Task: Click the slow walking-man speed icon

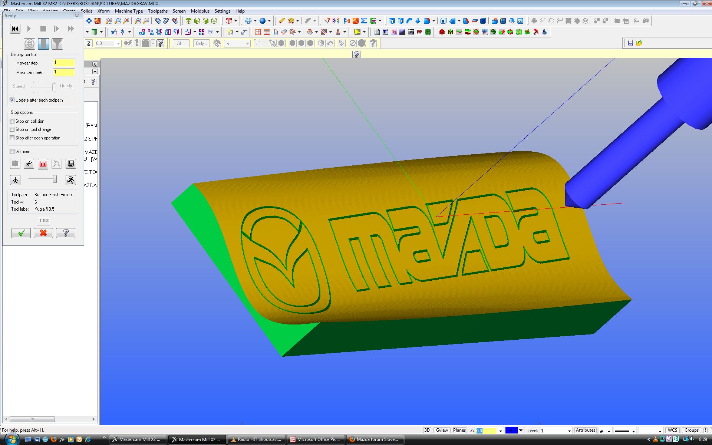Action: point(15,180)
